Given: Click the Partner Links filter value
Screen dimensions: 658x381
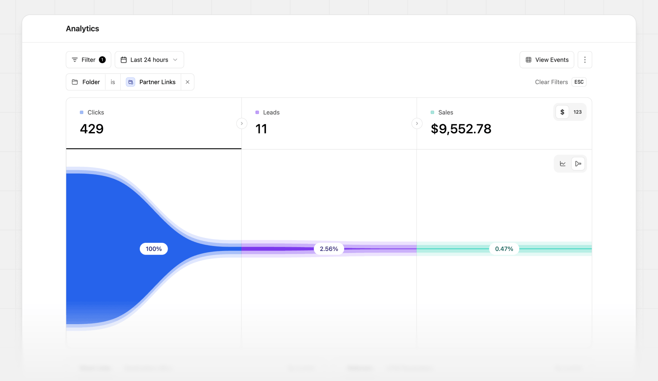Looking at the screenshot, I should coord(151,82).
